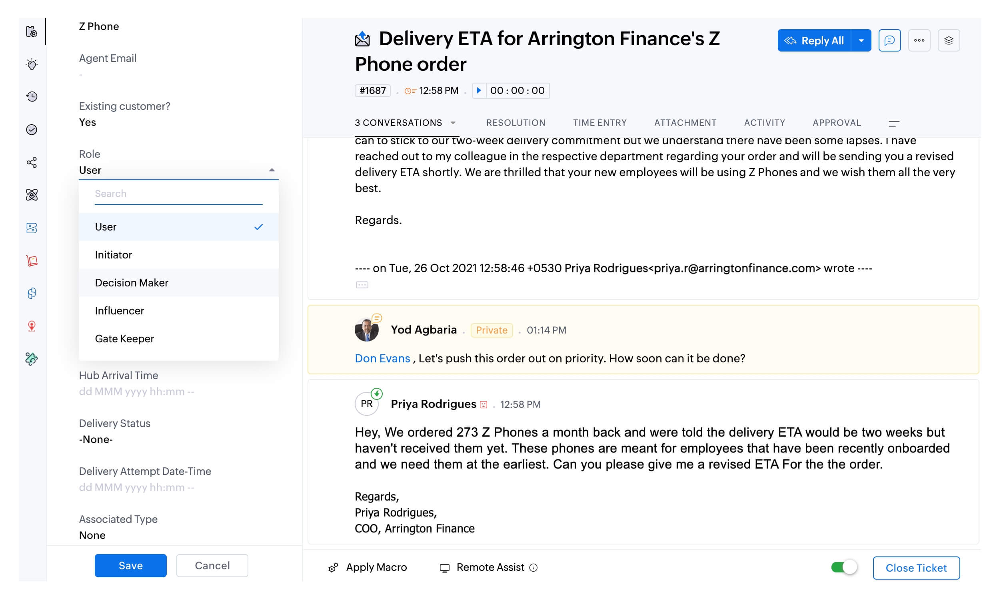Open the Associated Type dropdown
997x590 pixels.
178,535
